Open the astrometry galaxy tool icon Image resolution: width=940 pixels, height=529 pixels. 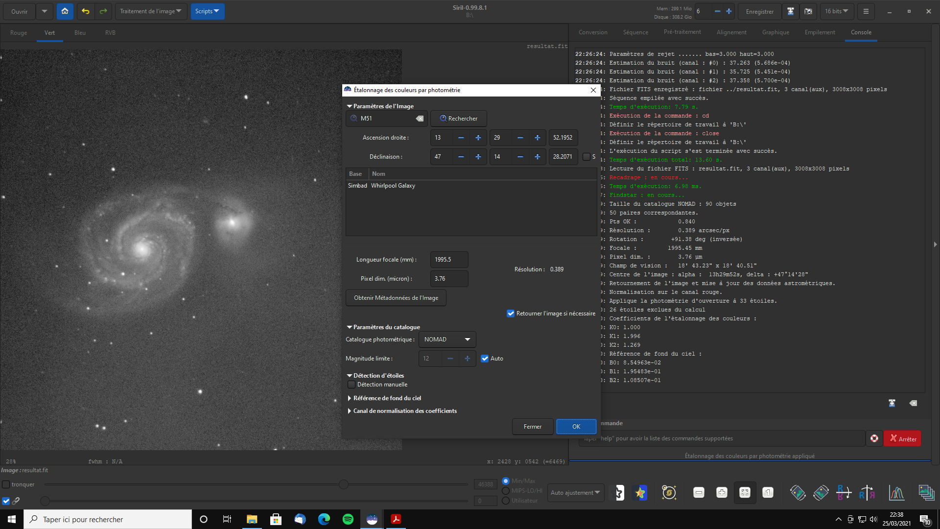[x=669, y=493]
